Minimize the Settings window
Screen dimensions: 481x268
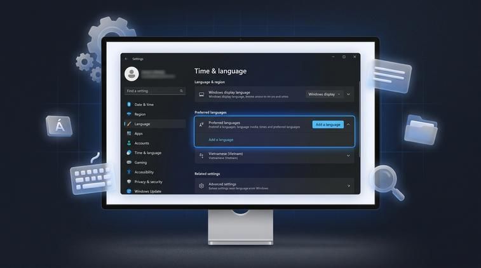point(333,57)
